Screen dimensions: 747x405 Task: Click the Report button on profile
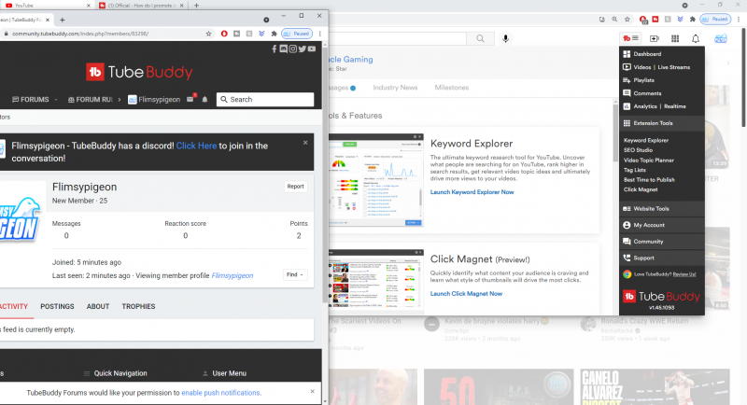295,187
